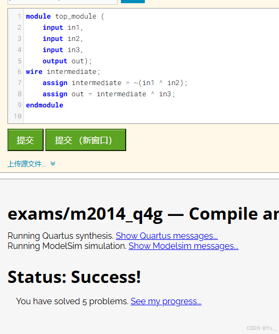279x334 pixels.
Task: Click the green 提交 submit button
Action: pos(26,140)
